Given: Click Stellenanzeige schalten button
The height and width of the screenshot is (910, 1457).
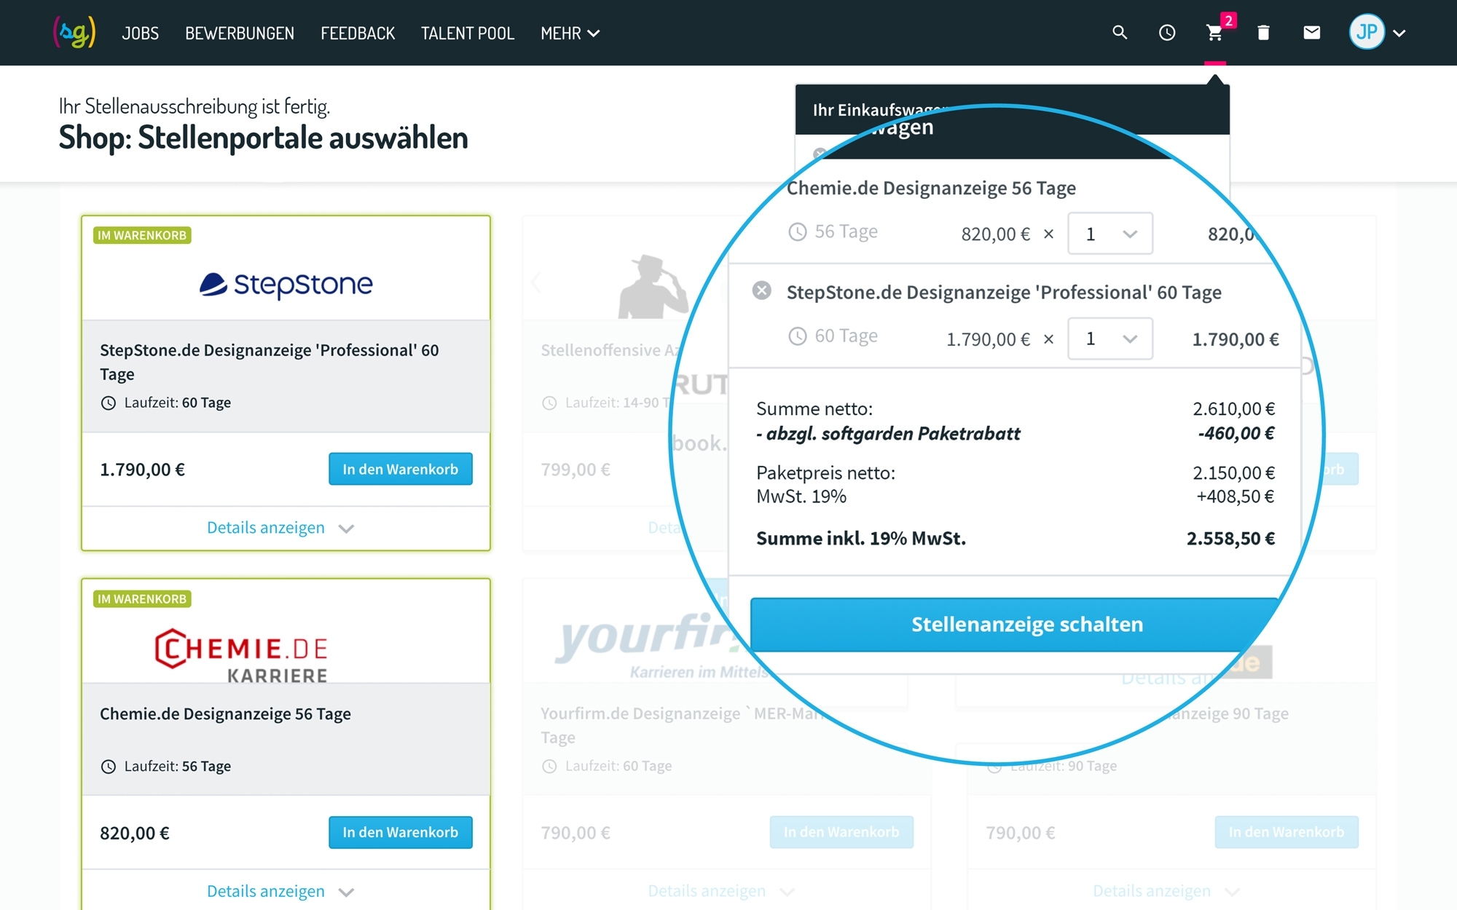Looking at the screenshot, I should click(1026, 624).
